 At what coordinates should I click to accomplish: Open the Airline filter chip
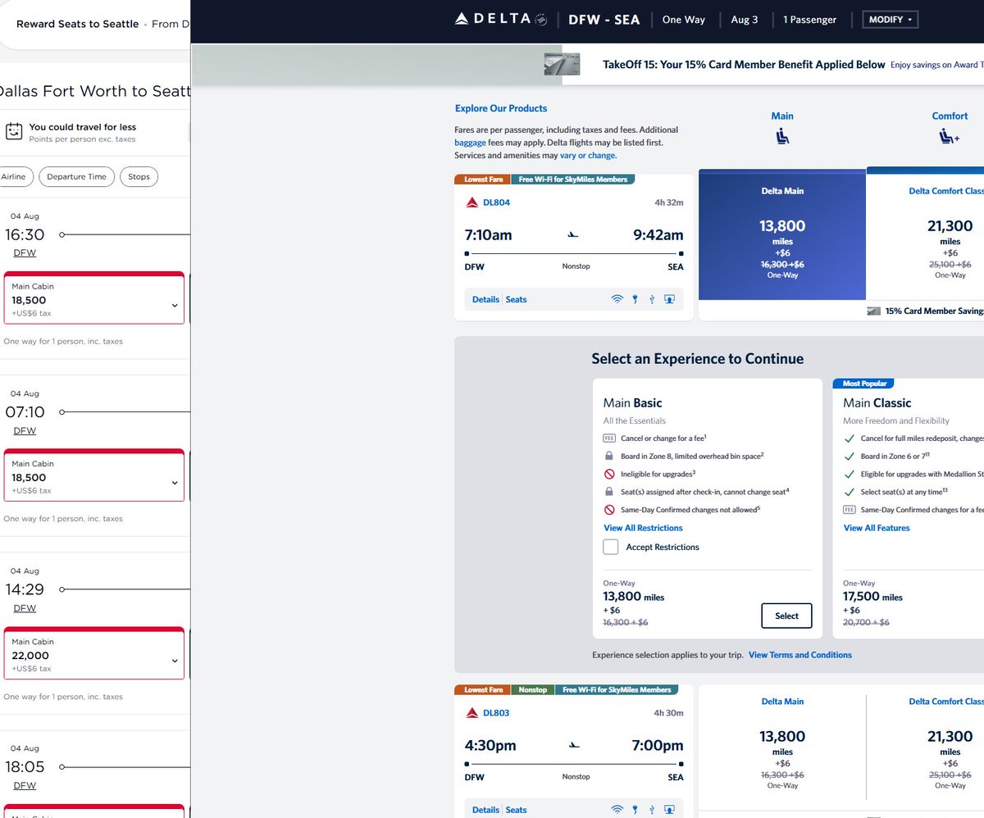click(14, 177)
